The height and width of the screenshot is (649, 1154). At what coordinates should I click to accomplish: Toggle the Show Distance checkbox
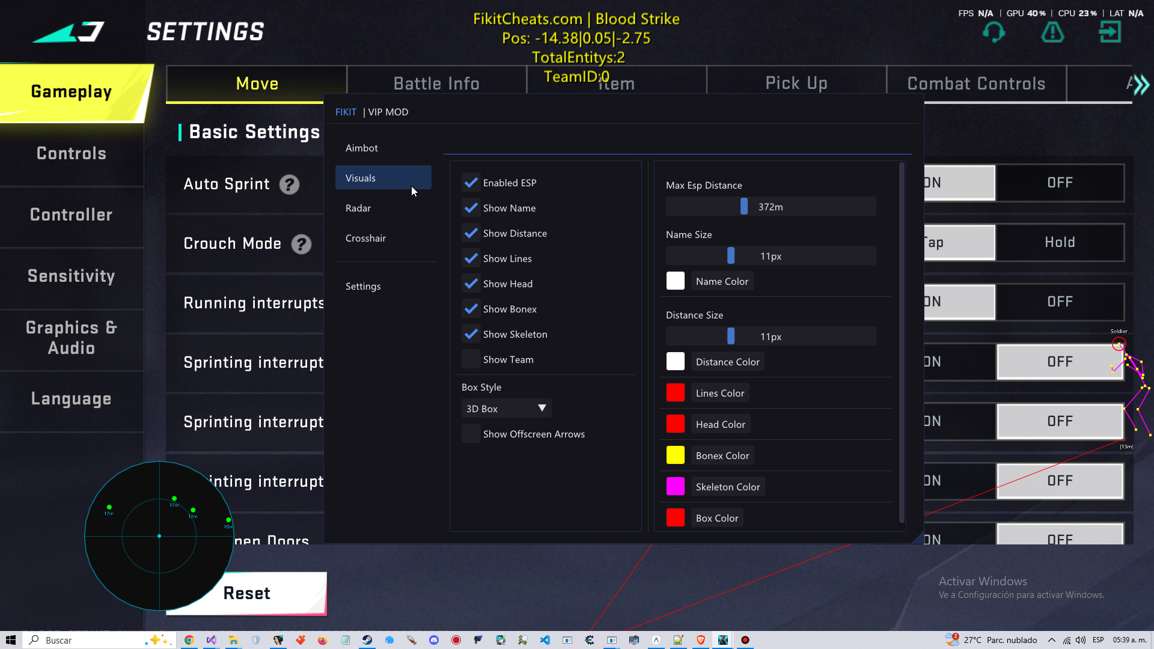tap(471, 233)
